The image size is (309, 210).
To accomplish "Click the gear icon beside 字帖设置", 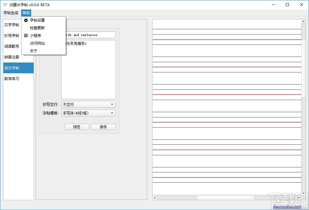I will tap(26, 20).
